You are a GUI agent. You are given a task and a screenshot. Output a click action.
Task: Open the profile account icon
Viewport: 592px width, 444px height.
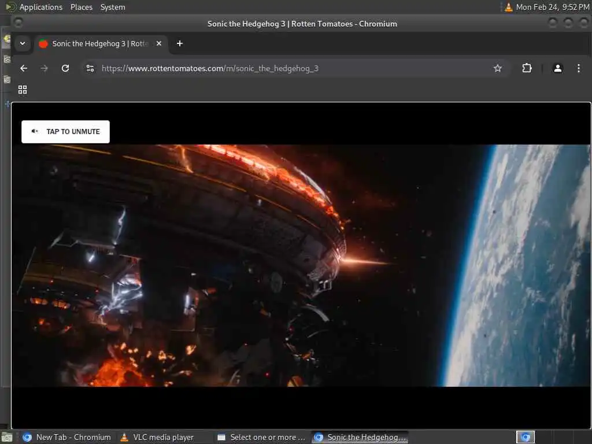pos(558,68)
